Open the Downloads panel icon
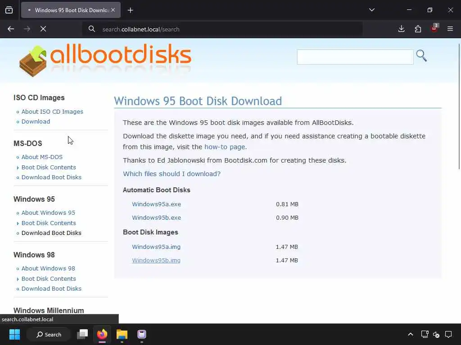The image size is (461, 345). coord(401,29)
